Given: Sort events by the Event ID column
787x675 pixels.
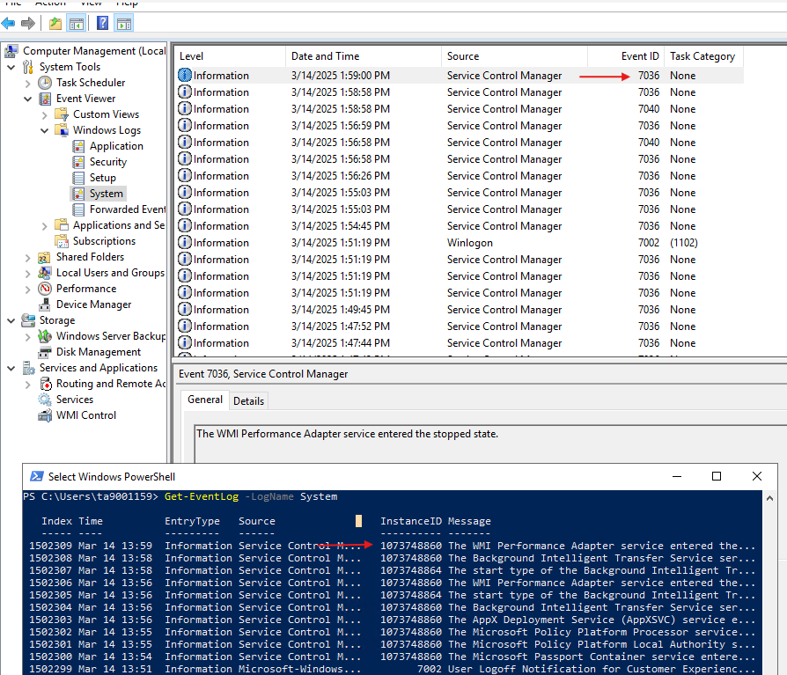Looking at the screenshot, I should [639, 56].
